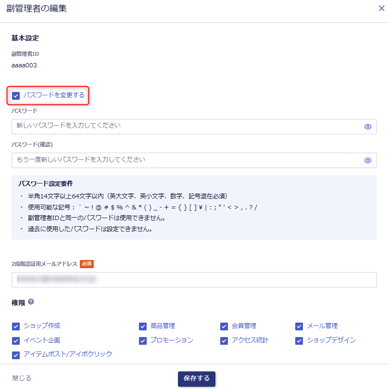The image size is (389, 390).
Task: Toggle ショップデザイン permission checkbox
Action: click(x=300, y=341)
